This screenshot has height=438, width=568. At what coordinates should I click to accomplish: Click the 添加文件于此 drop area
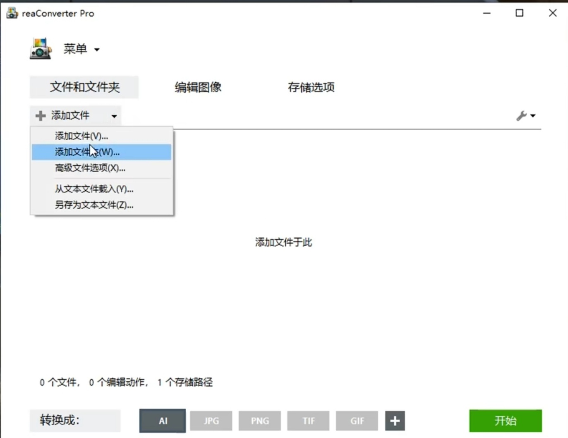[283, 242]
